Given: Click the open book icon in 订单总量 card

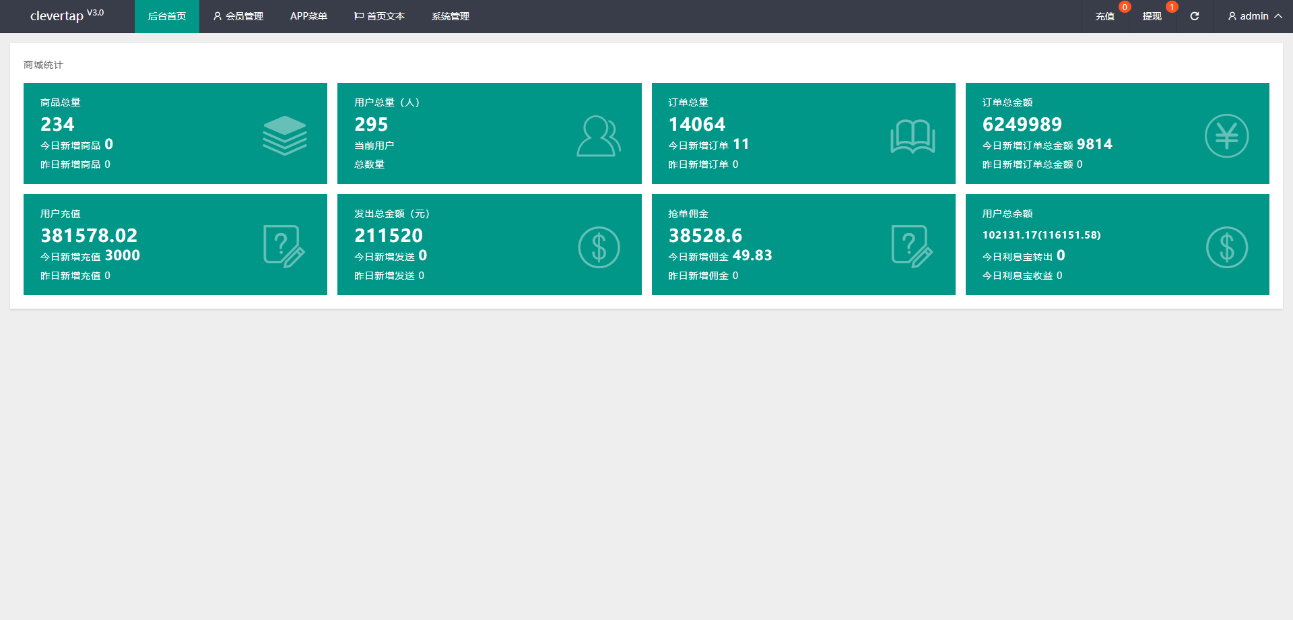Looking at the screenshot, I should [912, 136].
